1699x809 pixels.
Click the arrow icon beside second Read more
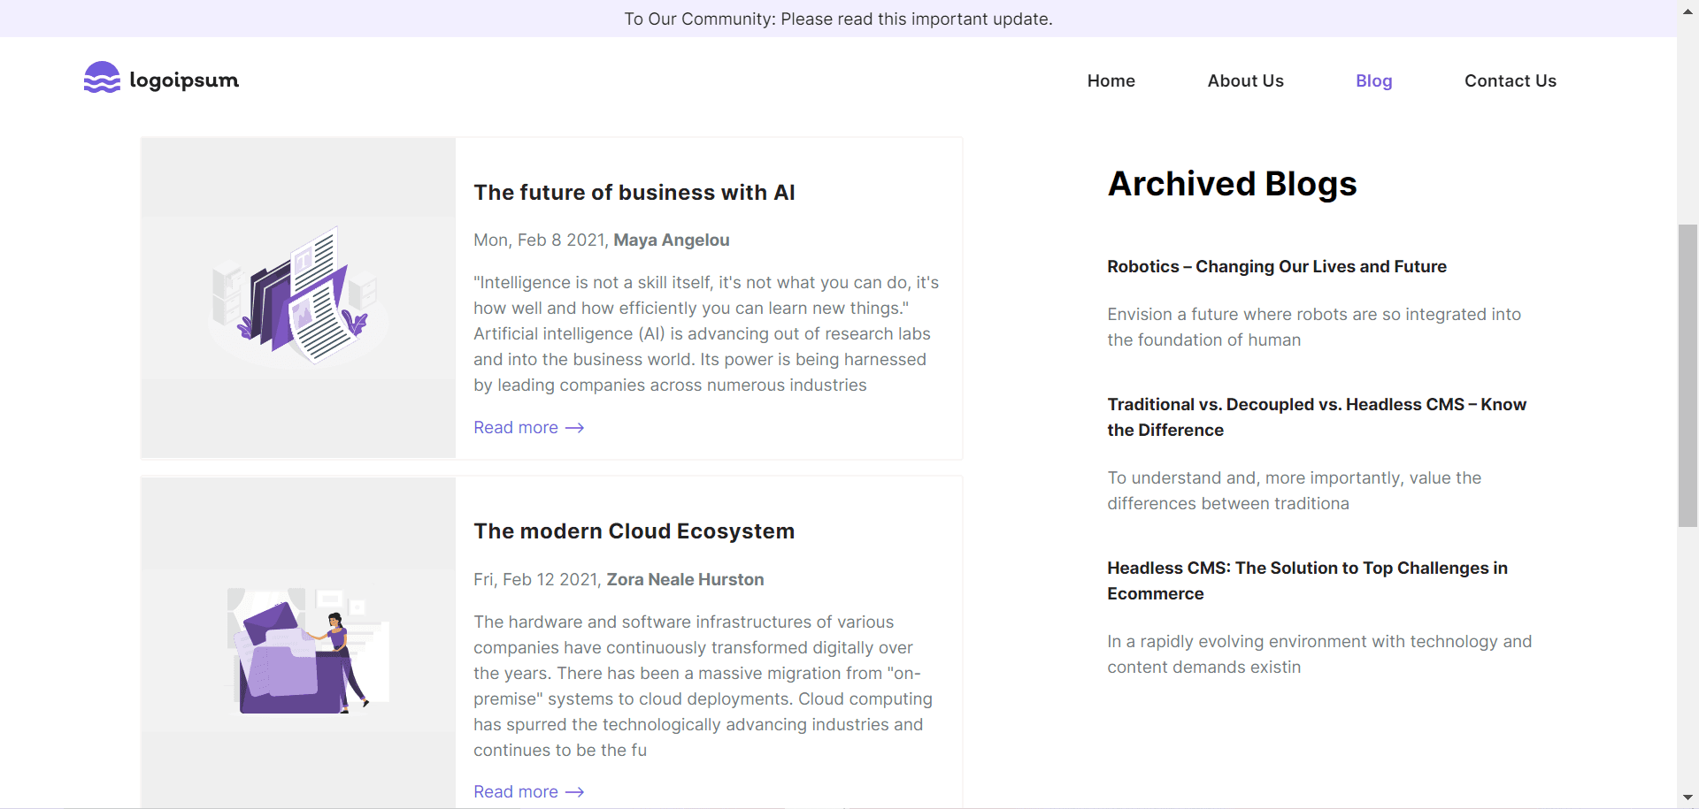575,792
